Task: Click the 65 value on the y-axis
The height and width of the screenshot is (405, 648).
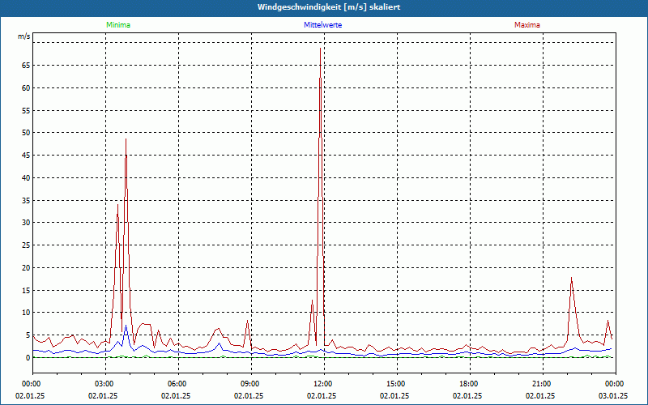Action: 27,66
